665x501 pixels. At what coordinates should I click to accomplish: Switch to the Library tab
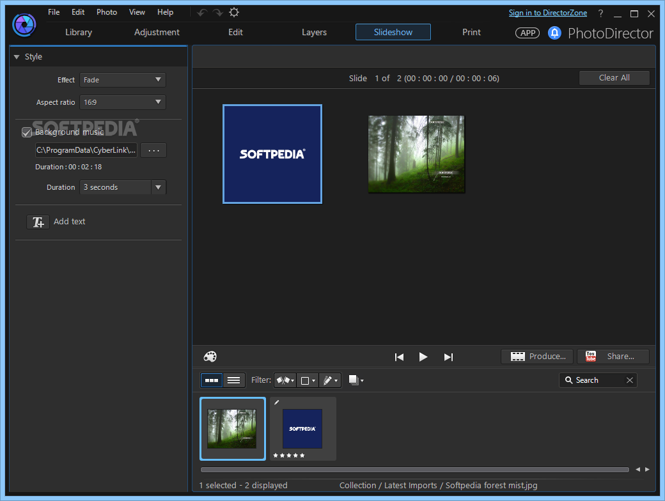(x=79, y=32)
